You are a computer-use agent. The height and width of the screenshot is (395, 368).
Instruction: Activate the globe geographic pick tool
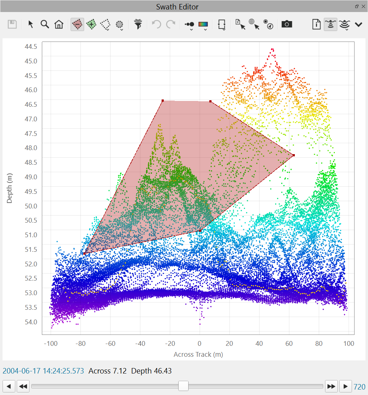(254, 24)
